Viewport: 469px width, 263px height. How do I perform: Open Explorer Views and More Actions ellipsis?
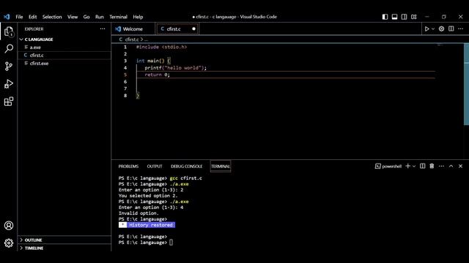point(103,29)
